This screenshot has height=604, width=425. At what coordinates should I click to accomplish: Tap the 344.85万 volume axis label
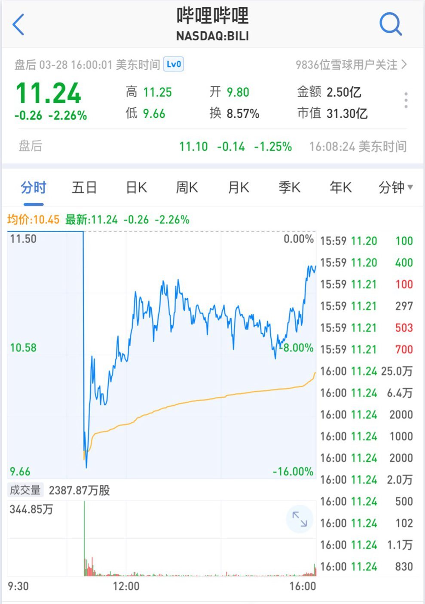31,509
